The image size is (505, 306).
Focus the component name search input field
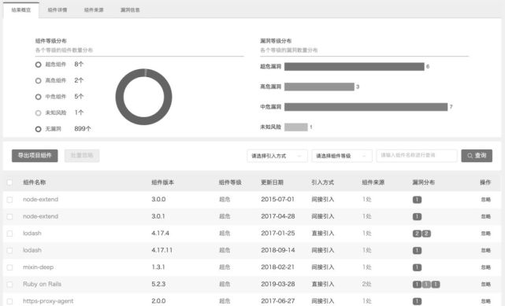(417, 156)
